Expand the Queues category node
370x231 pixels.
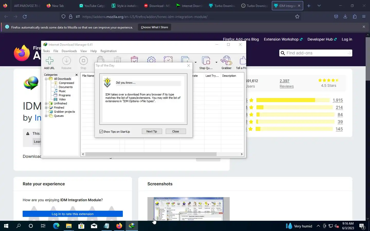(46, 116)
